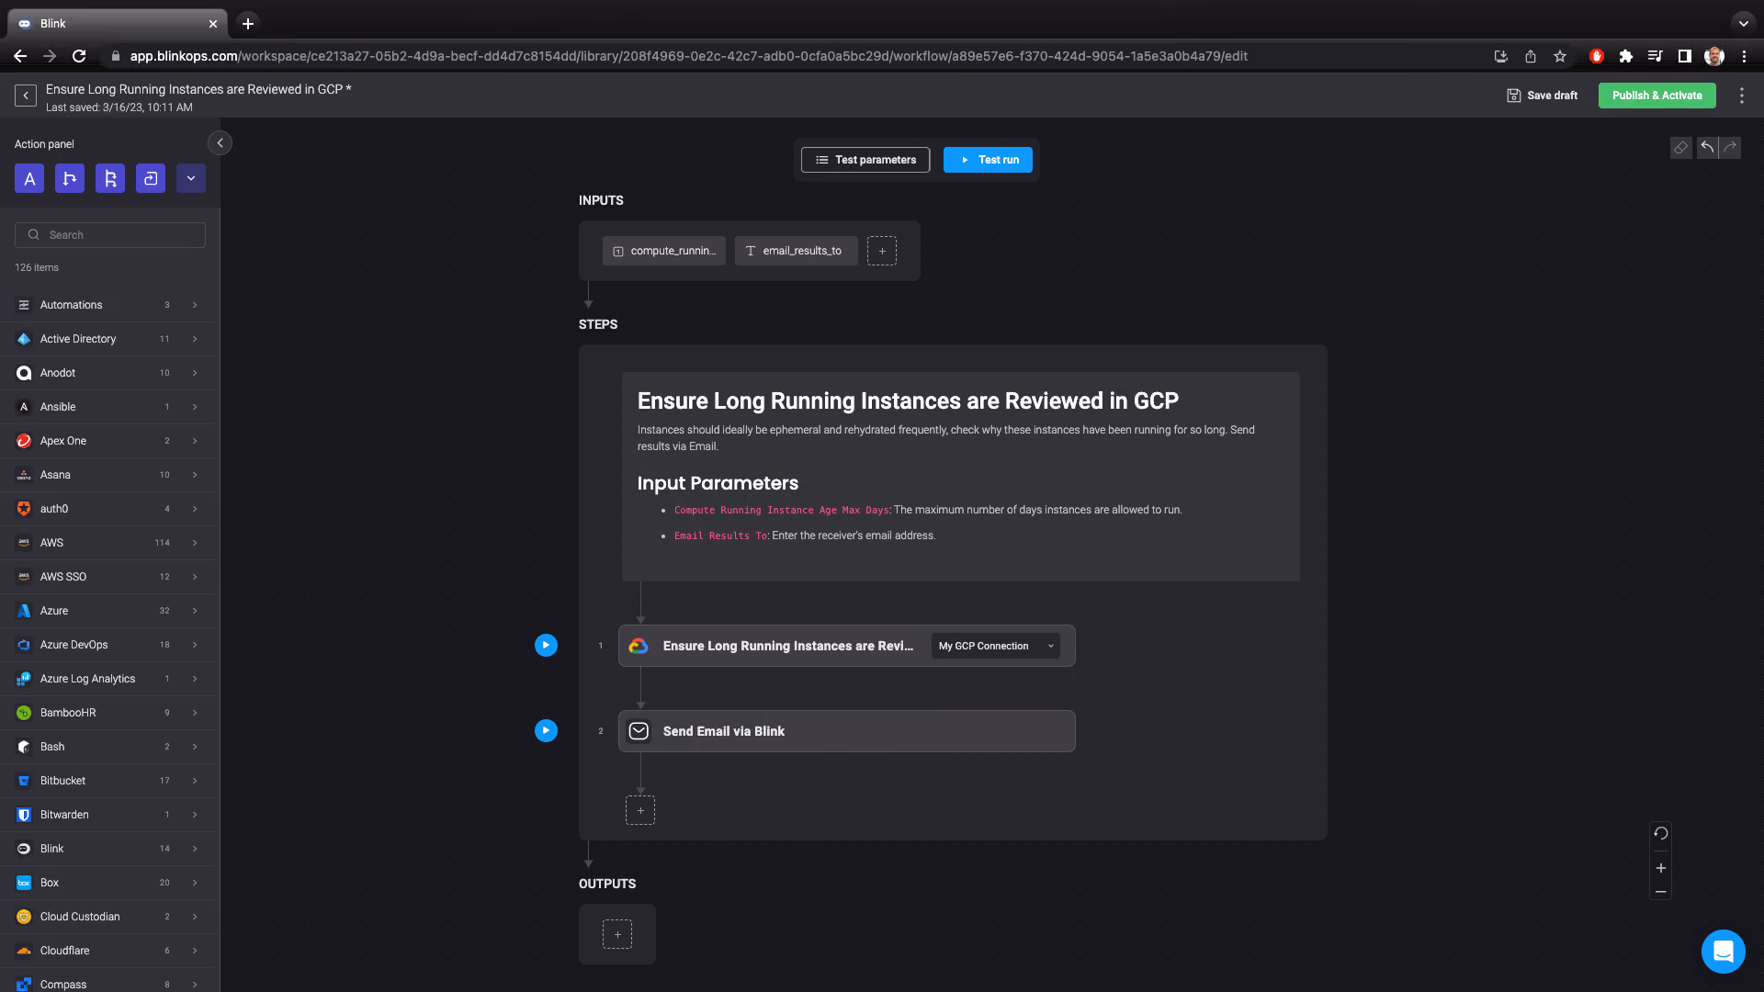Click the eraser clear-canvas icon
1764x992 pixels.
(1680, 148)
